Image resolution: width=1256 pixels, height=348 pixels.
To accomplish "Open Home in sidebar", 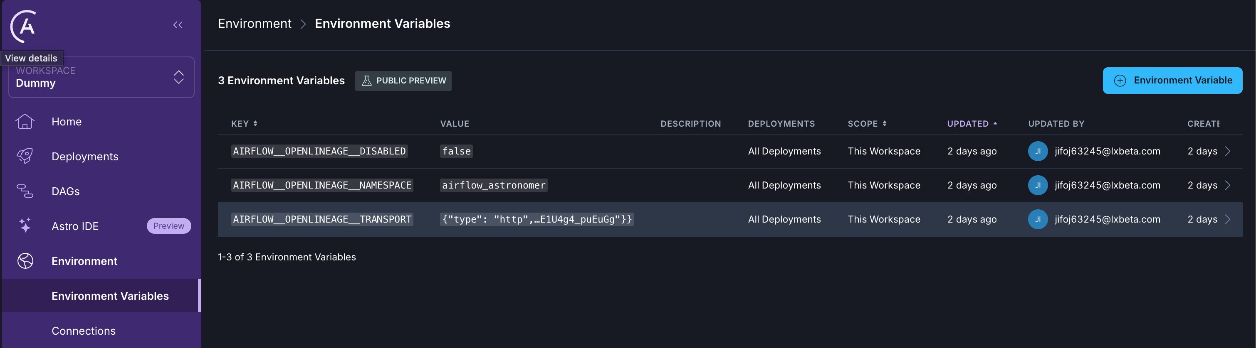I will [x=66, y=122].
